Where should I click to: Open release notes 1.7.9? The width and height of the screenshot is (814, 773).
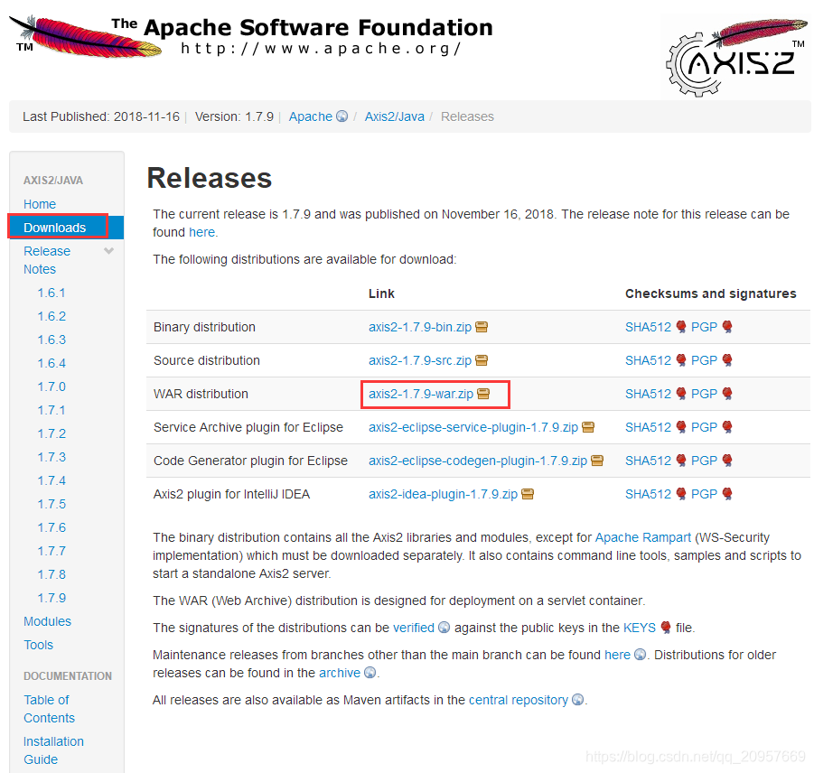pos(51,598)
